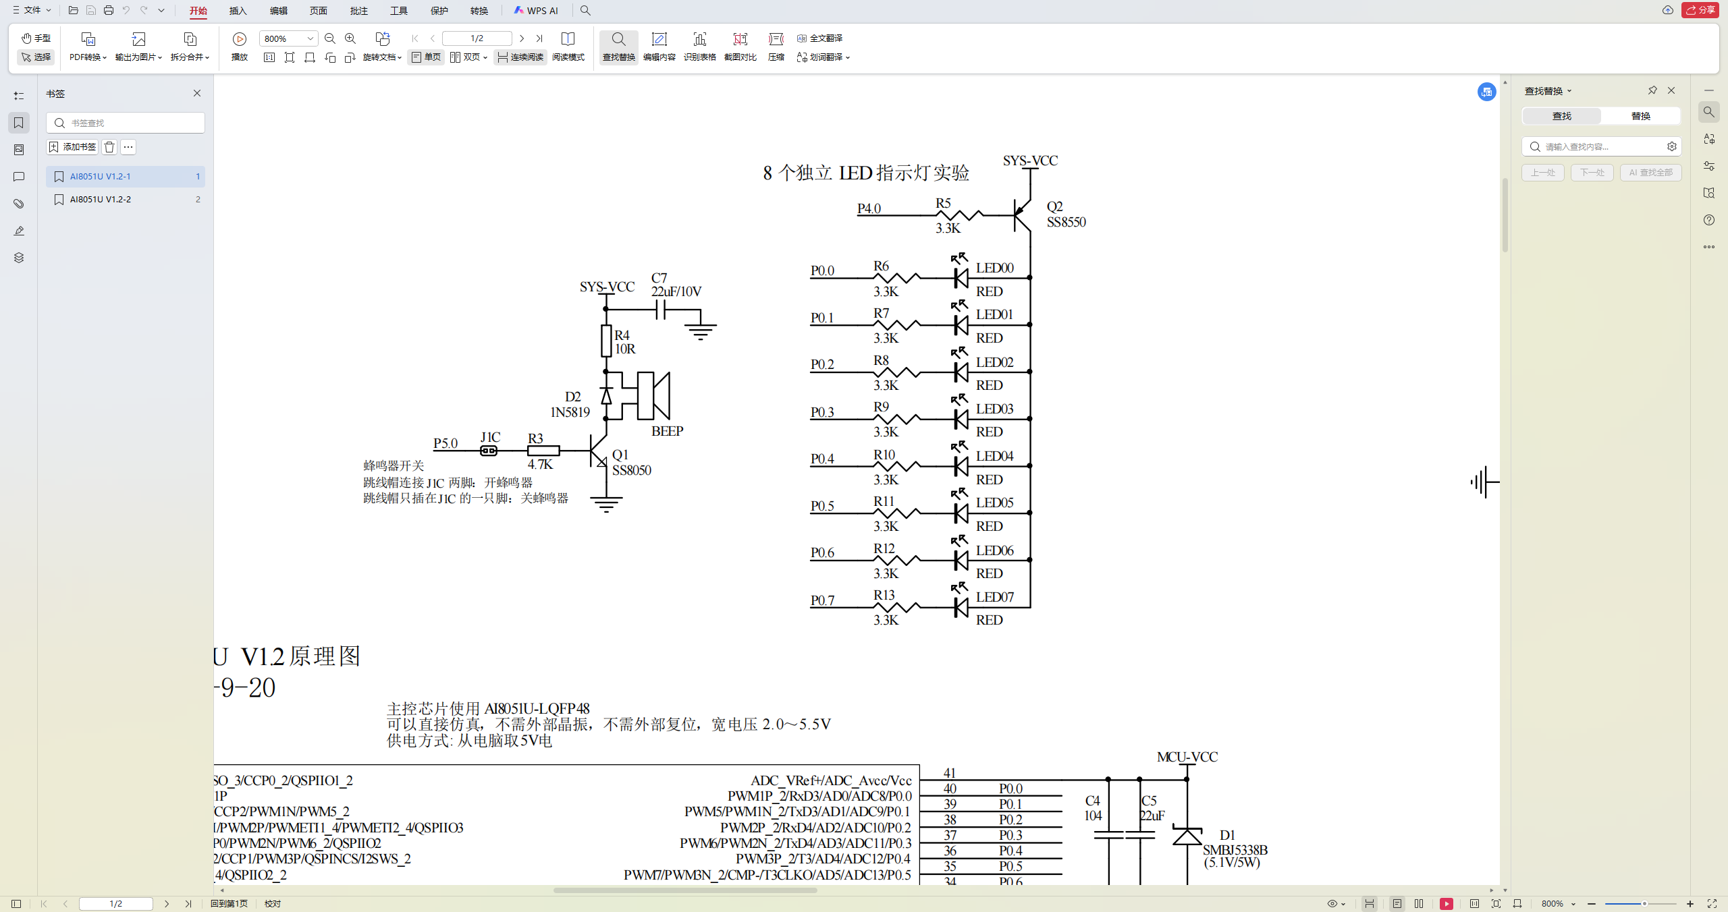Open the Insert ribbon tab
Image resolution: width=1728 pixels, height=912 pixels.
238,11
